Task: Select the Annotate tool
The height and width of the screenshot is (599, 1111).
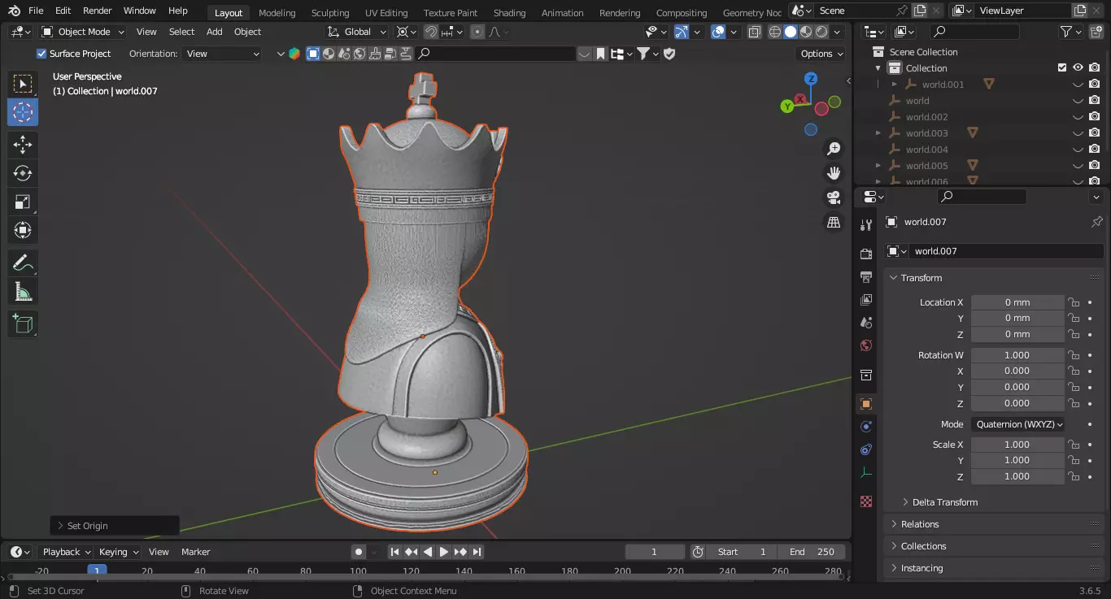Action: pos(23,263)
